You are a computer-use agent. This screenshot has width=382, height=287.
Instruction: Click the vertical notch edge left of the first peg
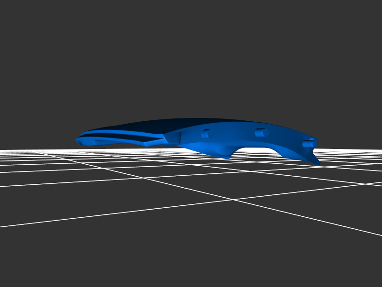(x=180, y=138)
